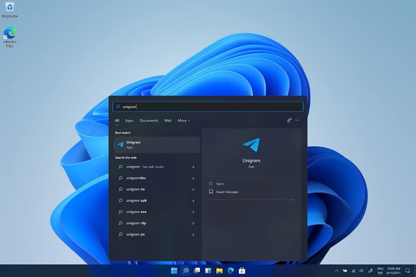Select the Microsoft Edge desktop shortcut
The image size is (416, 277).
pos(10,37)
